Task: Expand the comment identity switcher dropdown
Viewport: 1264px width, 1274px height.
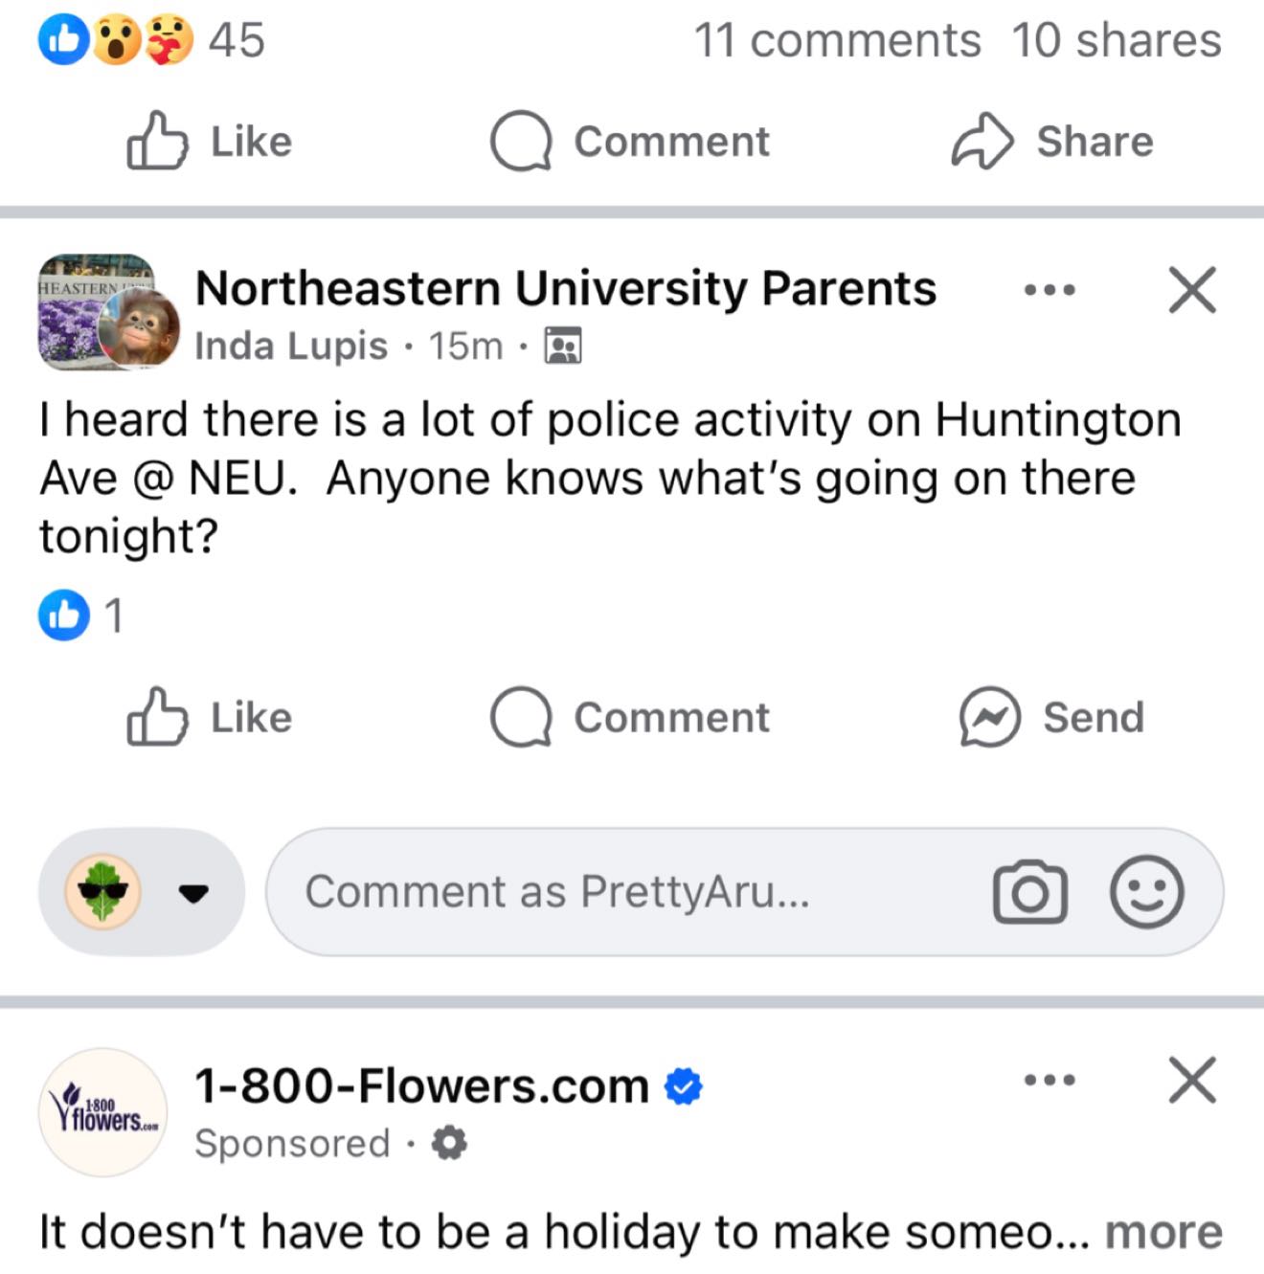Action: (193, 893)
